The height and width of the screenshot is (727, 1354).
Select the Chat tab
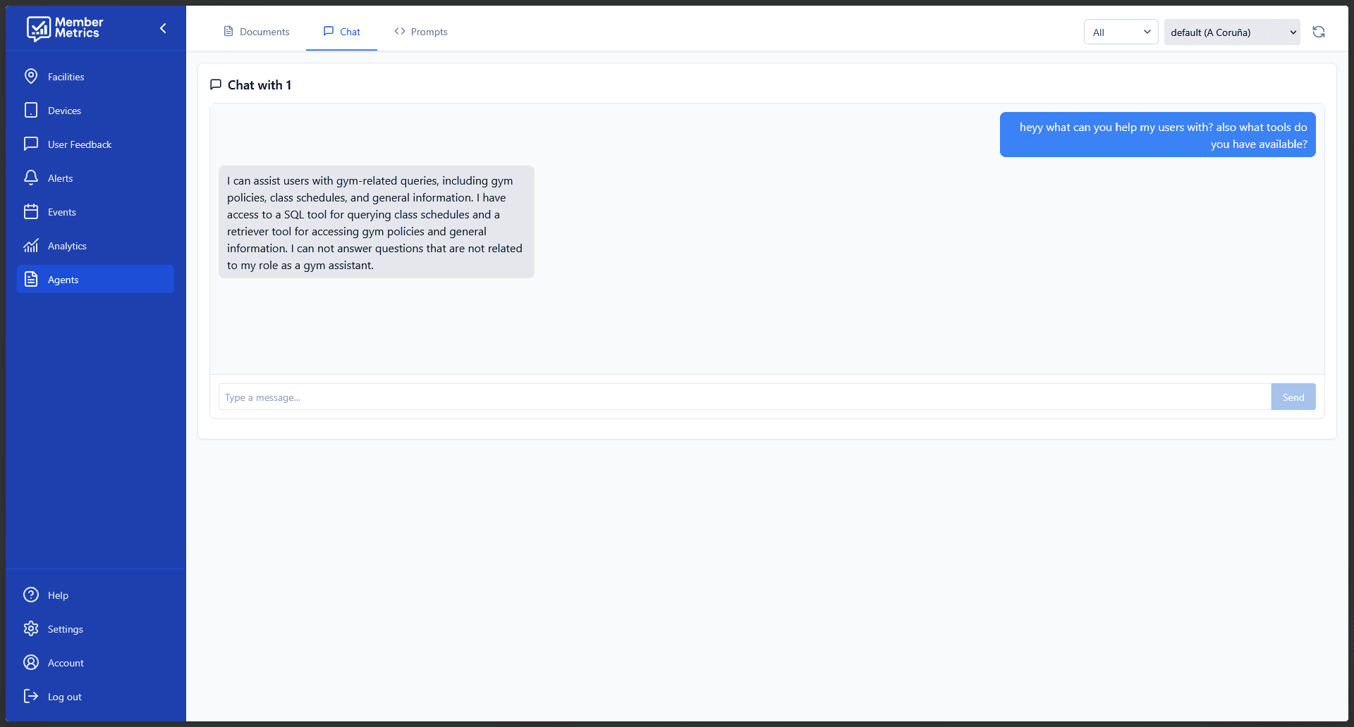pos(342,32)
